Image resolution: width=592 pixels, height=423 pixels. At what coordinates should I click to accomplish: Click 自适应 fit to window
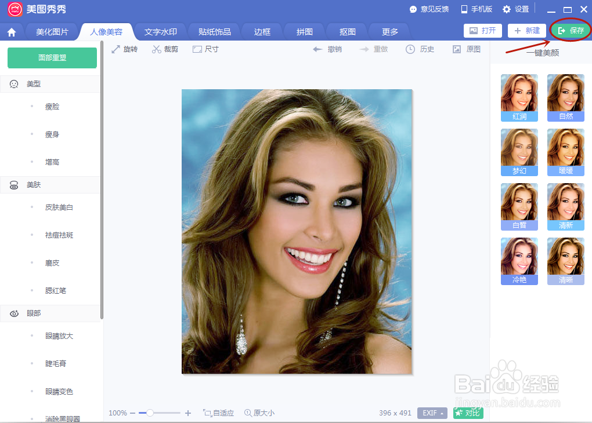point(219,413)
